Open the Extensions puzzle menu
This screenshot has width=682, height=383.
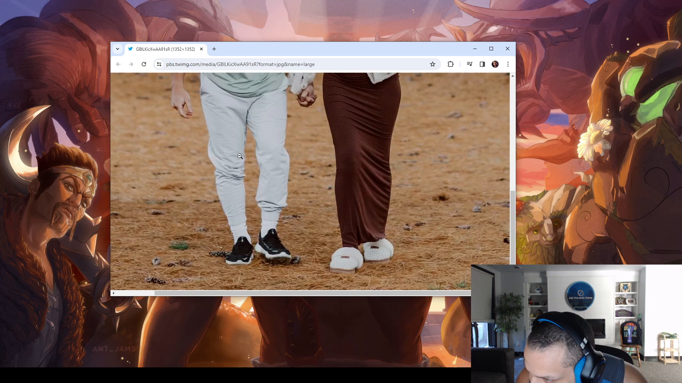click(450, 64)
